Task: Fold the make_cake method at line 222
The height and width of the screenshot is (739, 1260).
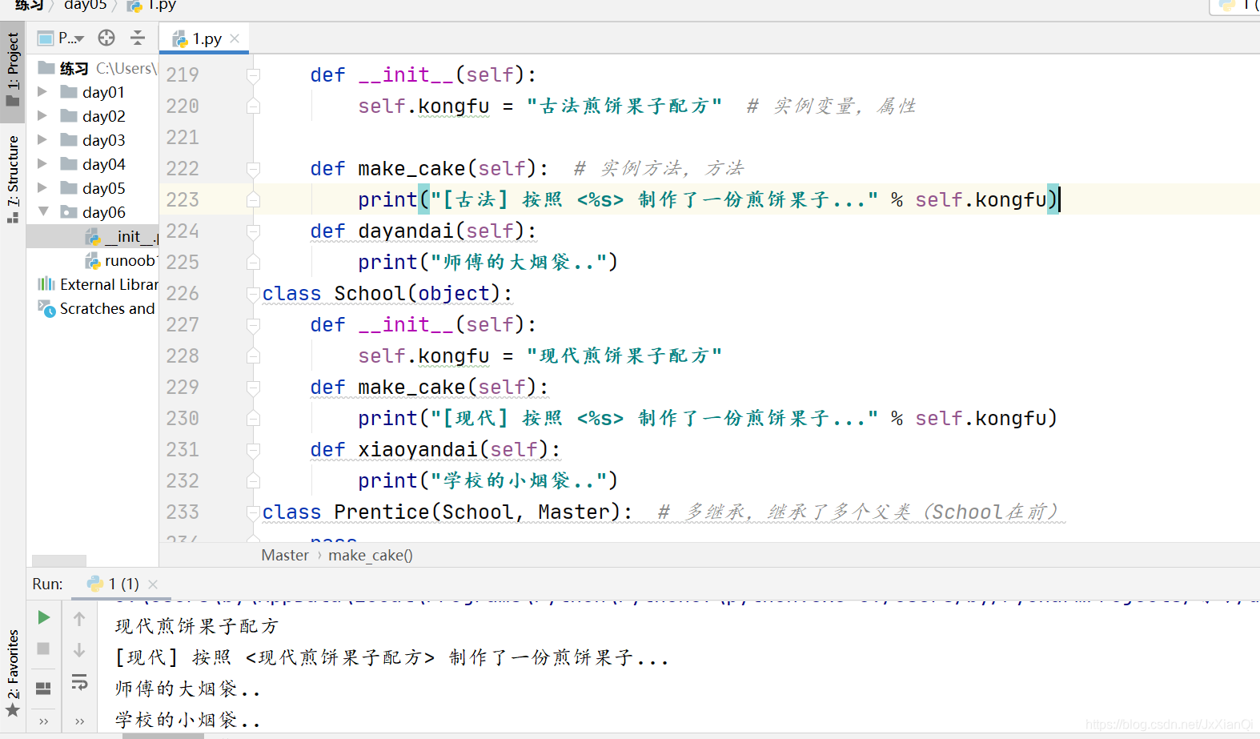Action: 253,169
